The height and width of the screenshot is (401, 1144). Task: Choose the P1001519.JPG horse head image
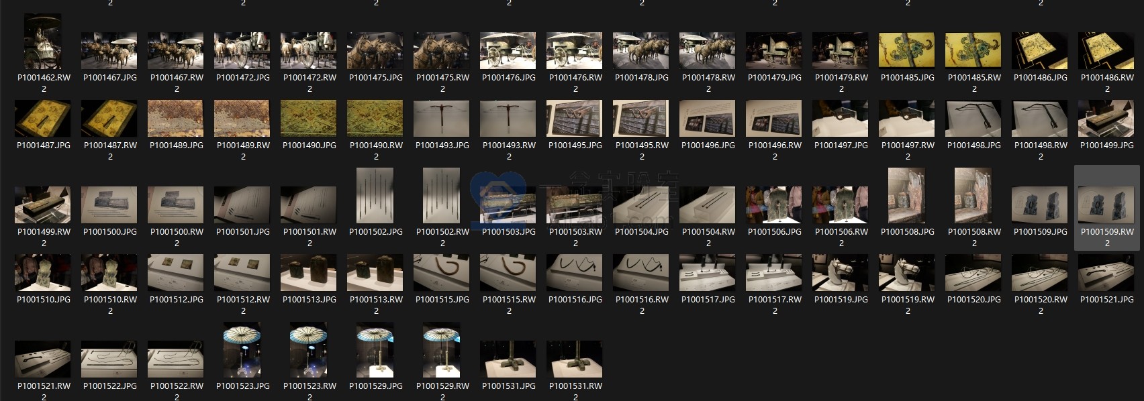point(841,273)
